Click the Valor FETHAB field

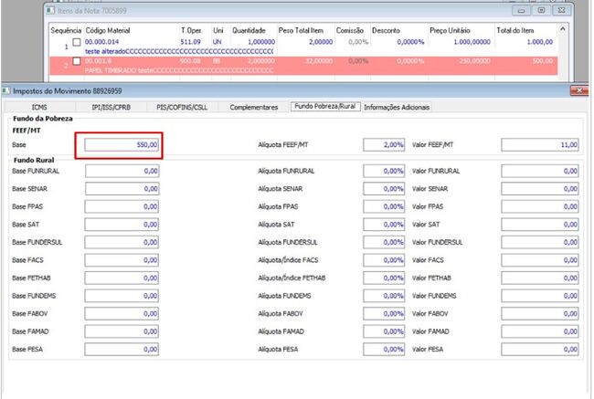point(540,278)
